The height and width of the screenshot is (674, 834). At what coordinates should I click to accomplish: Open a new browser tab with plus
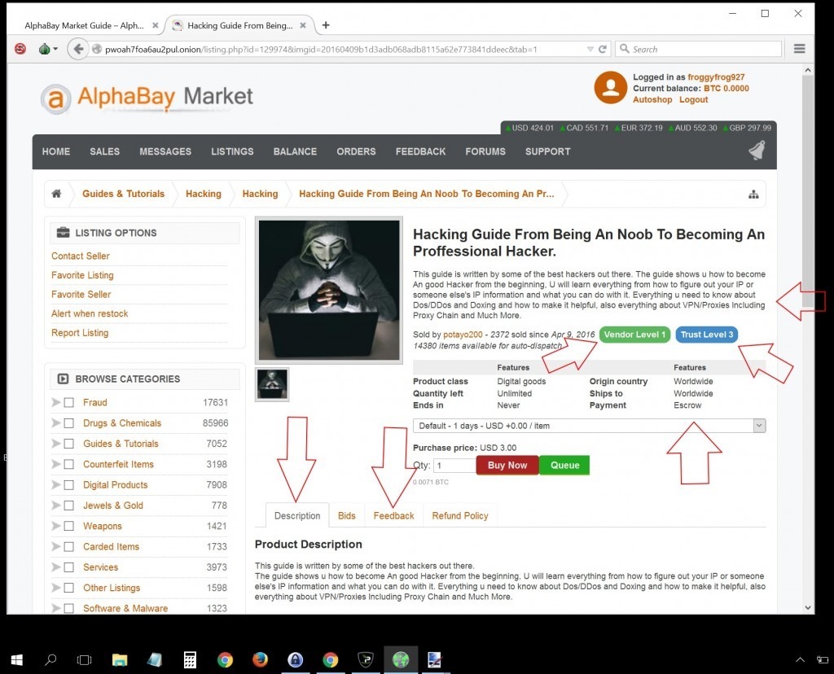click(x=326, y=25)
